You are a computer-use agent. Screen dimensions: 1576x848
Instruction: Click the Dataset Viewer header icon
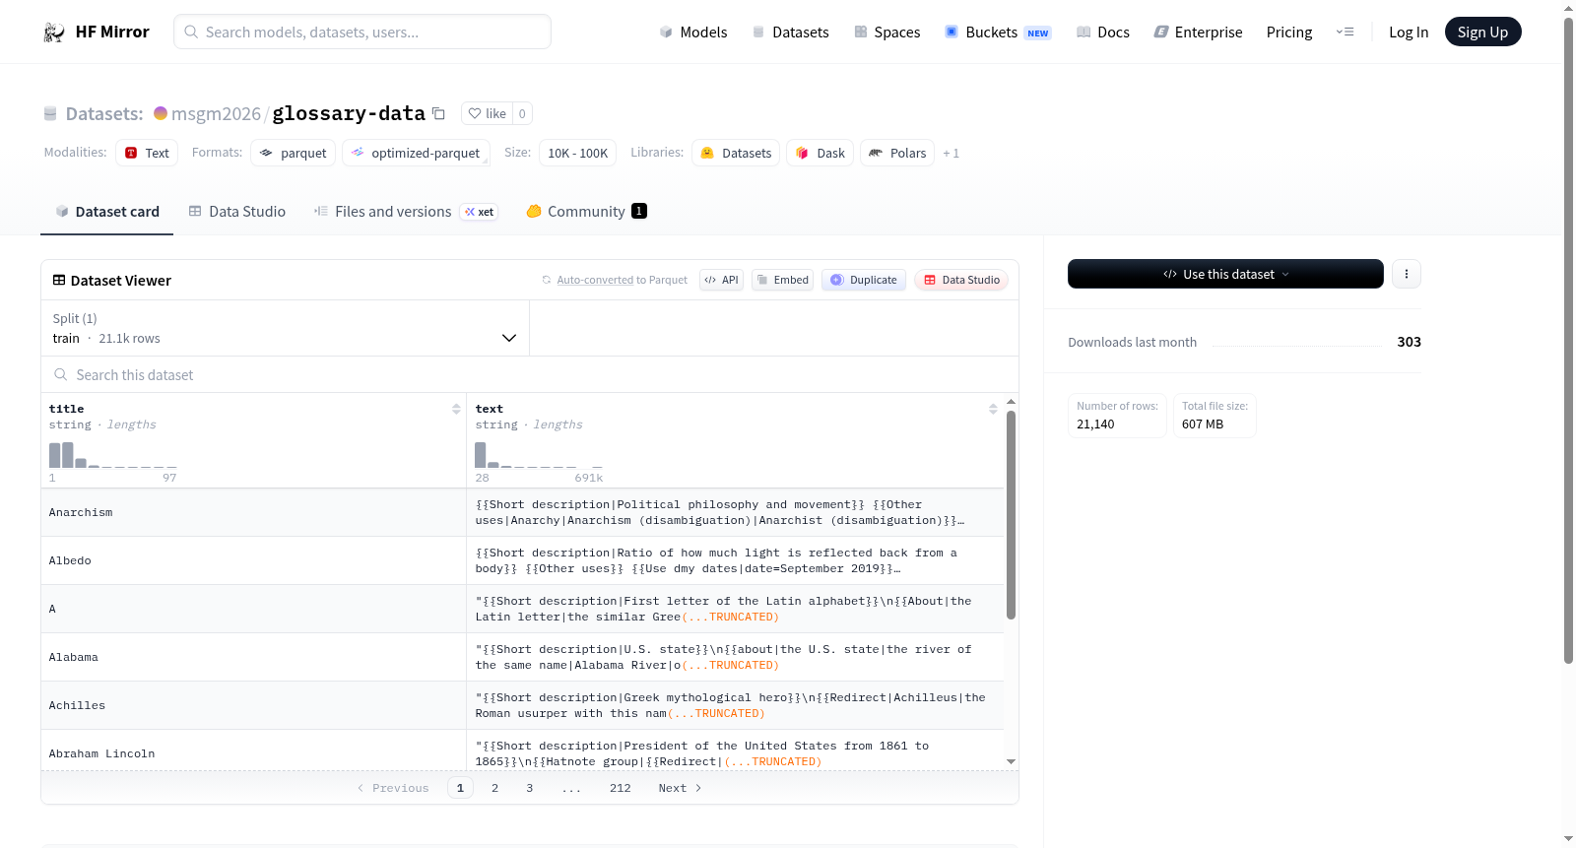tap(59, 280)
